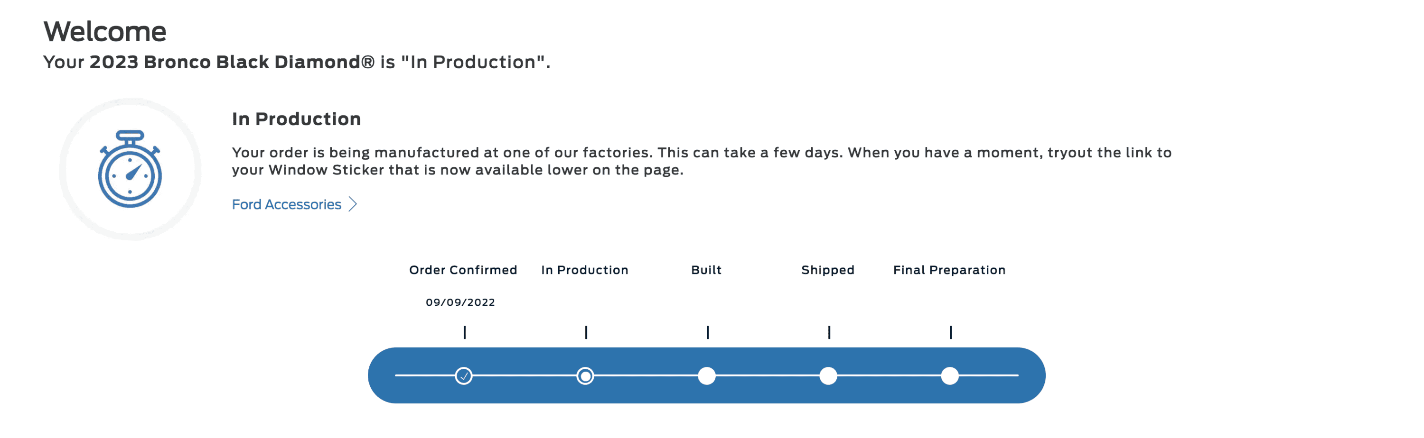The width and height of the screenshot is (1424, 438).
Task: Click the Shipped stage label
Action: 828,270
